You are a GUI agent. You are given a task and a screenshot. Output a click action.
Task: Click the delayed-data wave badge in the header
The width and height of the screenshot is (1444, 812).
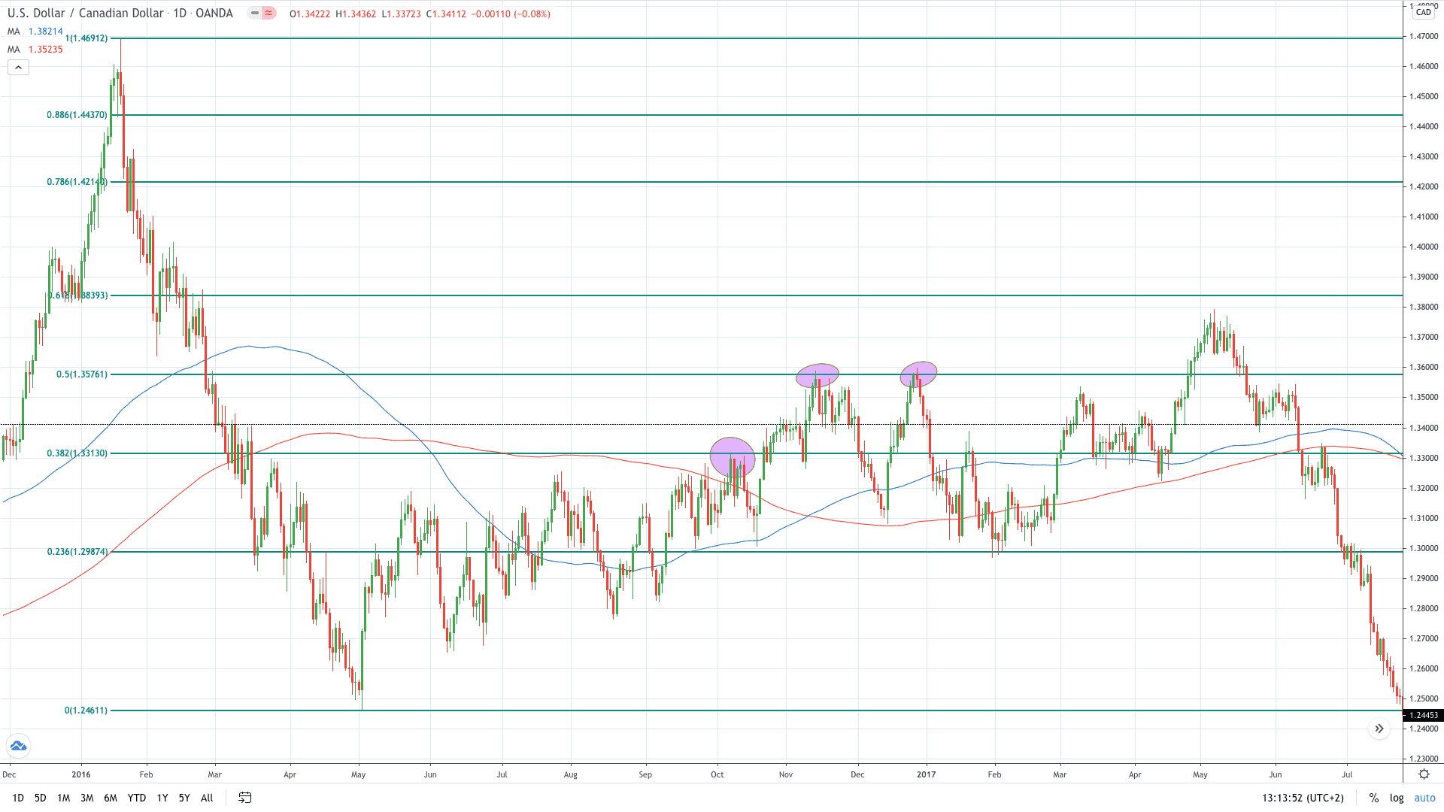point(268,13)
